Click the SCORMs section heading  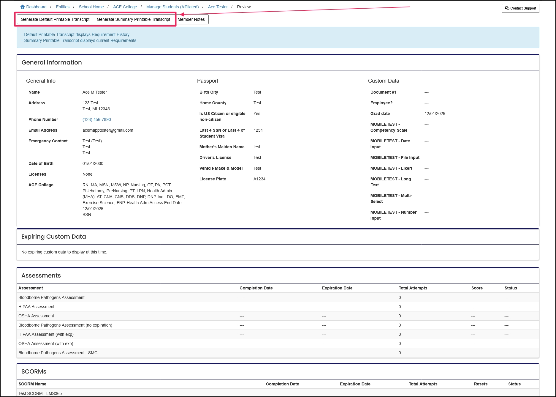pyautogui.click(x=34, y=371)
